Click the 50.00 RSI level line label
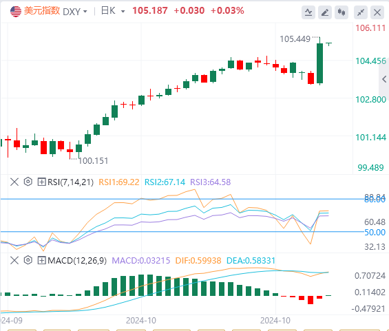 pos(375,233)
